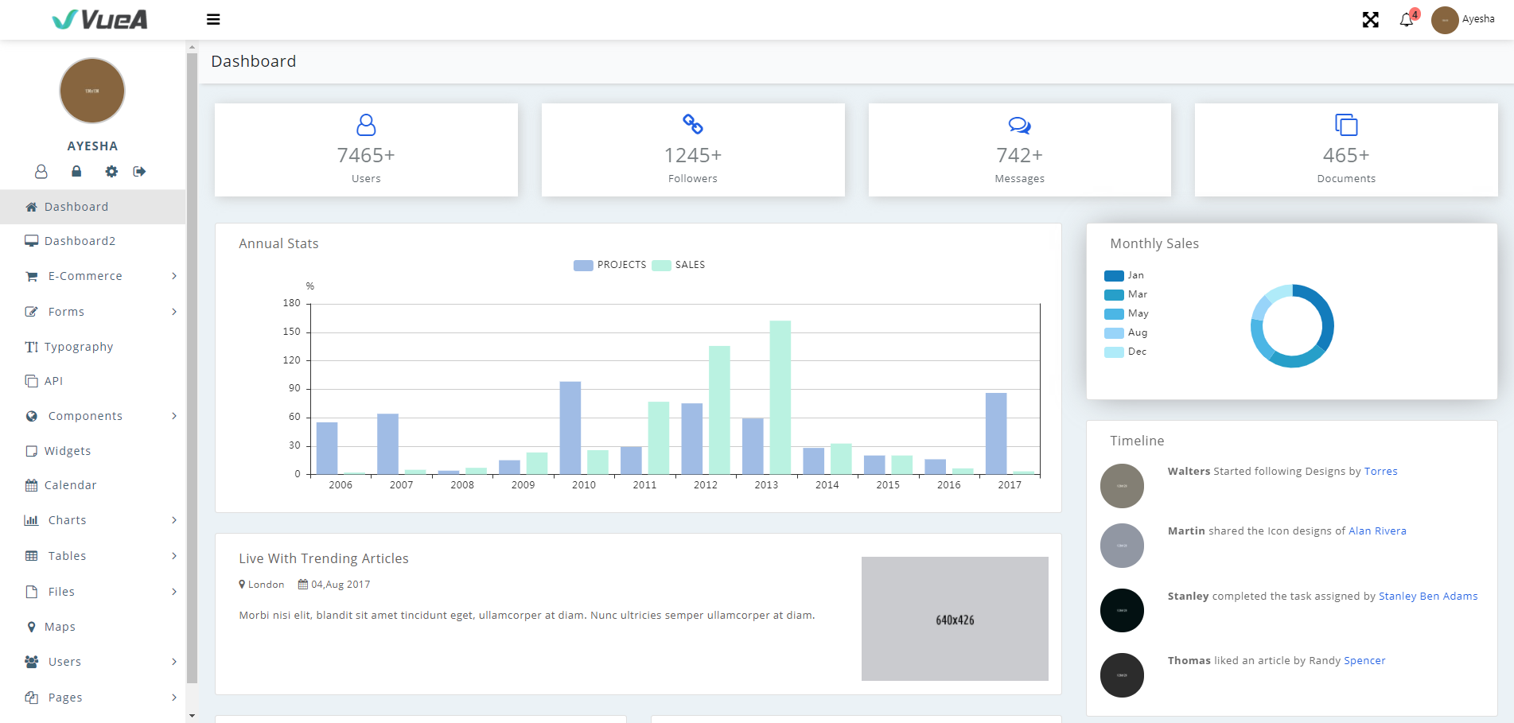Expand the Users submenu chevron

point(174,662)
